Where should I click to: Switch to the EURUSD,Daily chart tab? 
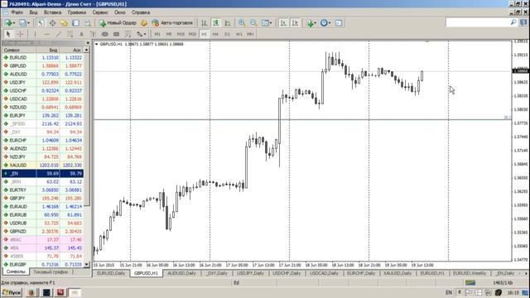(111, 273)
